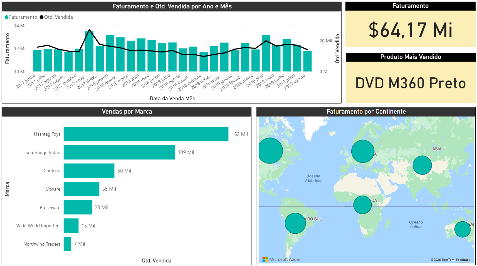This screenshot has height=266, width=477.
Task: Click the Australia bubble on map
Action: tap(462, 229)
